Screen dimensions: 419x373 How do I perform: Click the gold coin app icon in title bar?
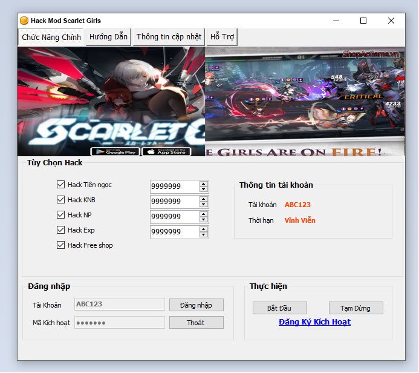(24, 21)
